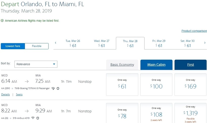This screenshot has width=207, height=123.
Task: View Seats for flight AA 2390
Action: (x=19, y=94)
